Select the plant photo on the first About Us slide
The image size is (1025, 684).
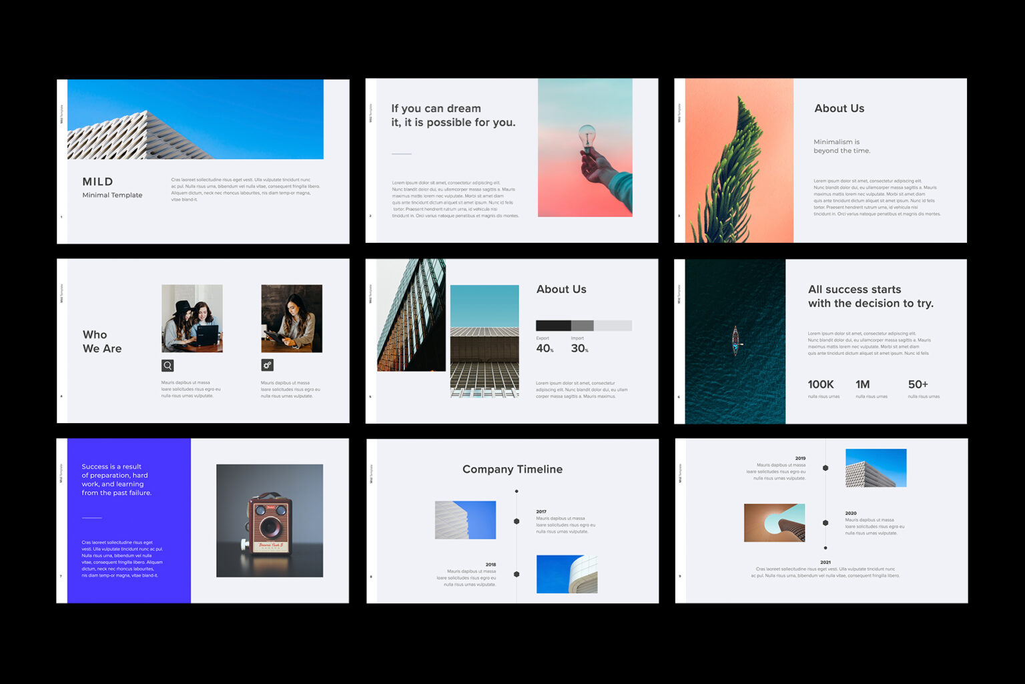pos(739,161)
